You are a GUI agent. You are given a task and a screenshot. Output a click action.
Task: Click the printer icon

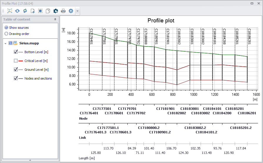tap(63, 11)
